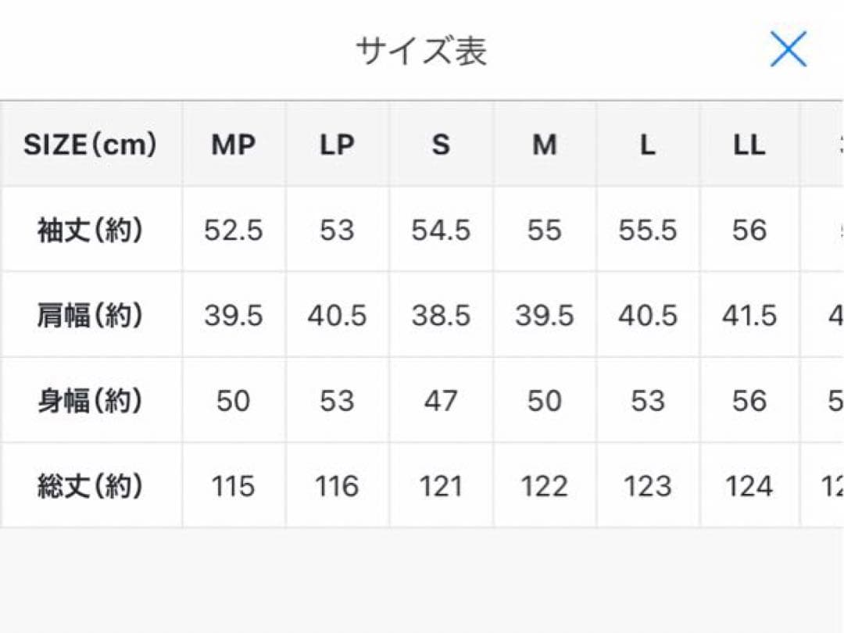The width and height of the screenshot is (844, 633).
Task: Click the M size column header
Action: click(544, 145)
